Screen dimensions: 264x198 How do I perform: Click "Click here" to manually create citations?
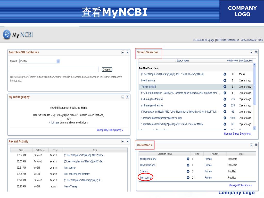54,122
